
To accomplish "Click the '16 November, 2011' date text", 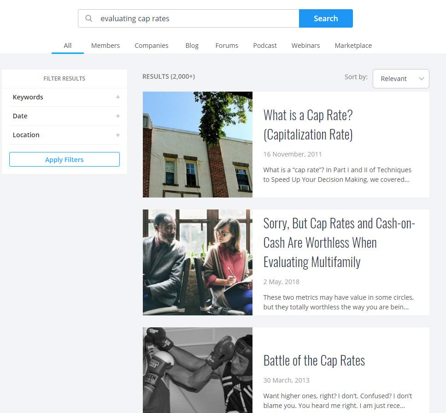I will [293, 154].
